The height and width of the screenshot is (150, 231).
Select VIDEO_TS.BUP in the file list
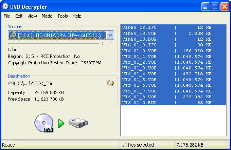pyautogui.click(x=174, y=39)
